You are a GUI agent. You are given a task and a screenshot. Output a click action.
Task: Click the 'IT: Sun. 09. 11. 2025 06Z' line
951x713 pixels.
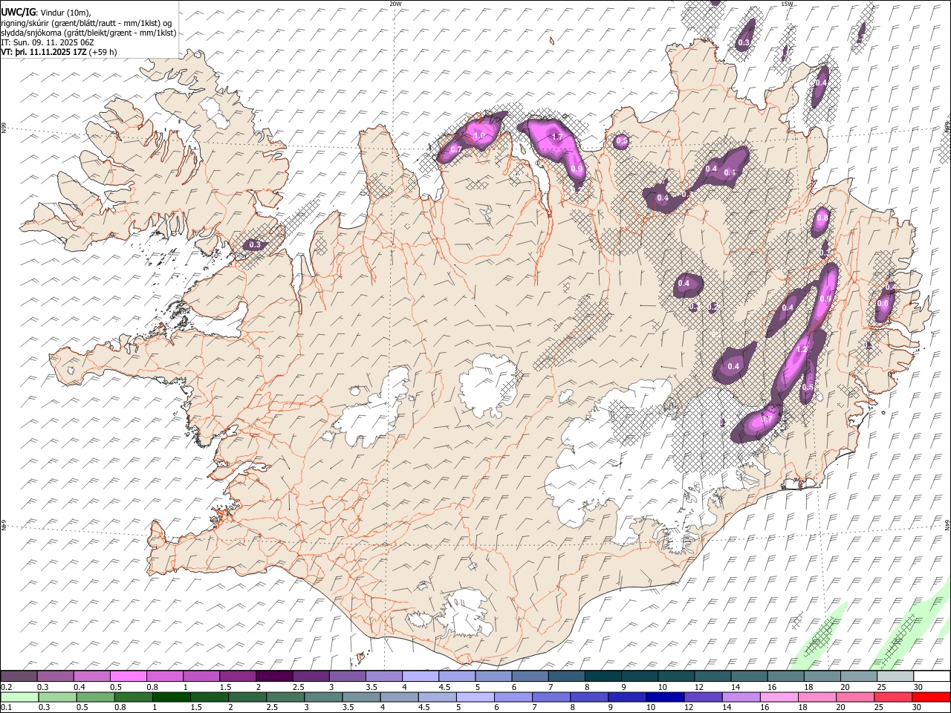(x=48, y=42)
